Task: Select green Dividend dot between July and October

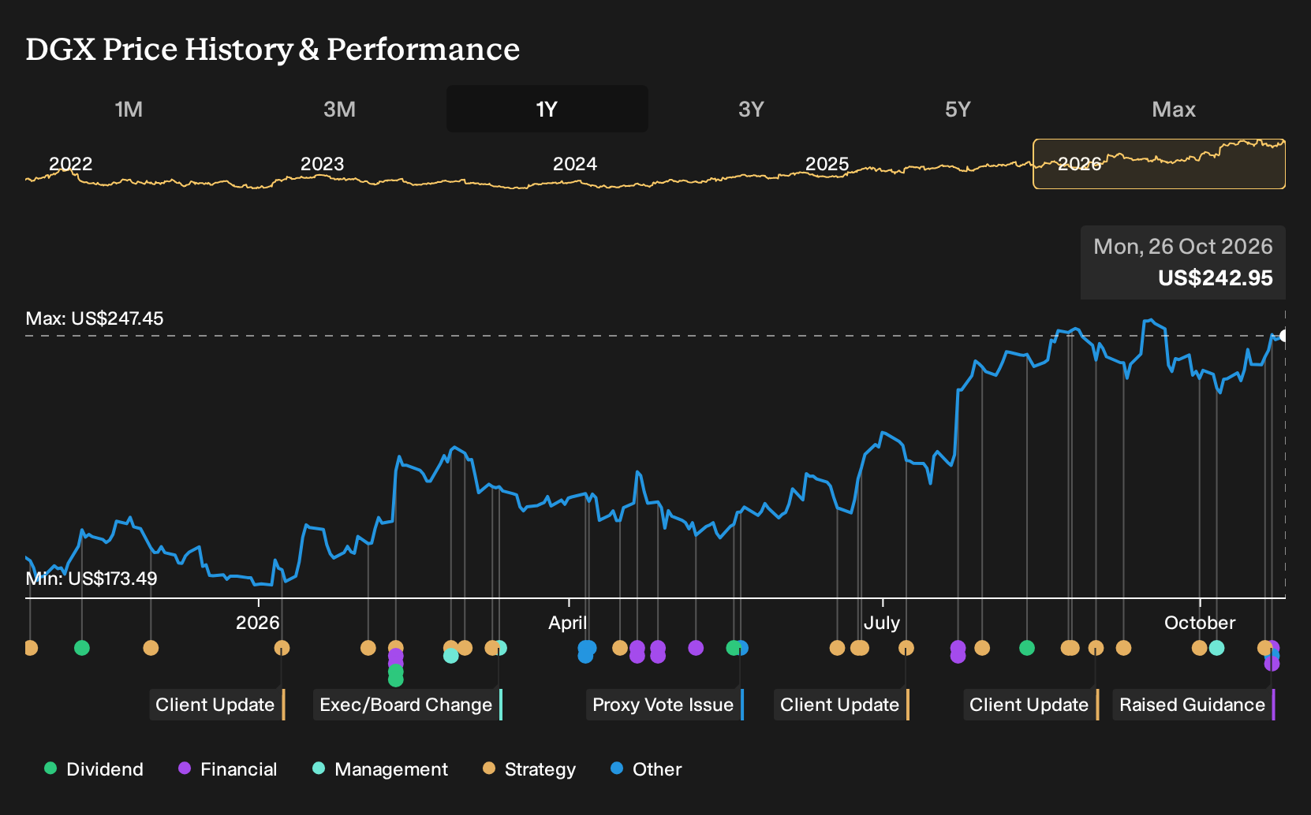Action: click(x=1026, y=648)
